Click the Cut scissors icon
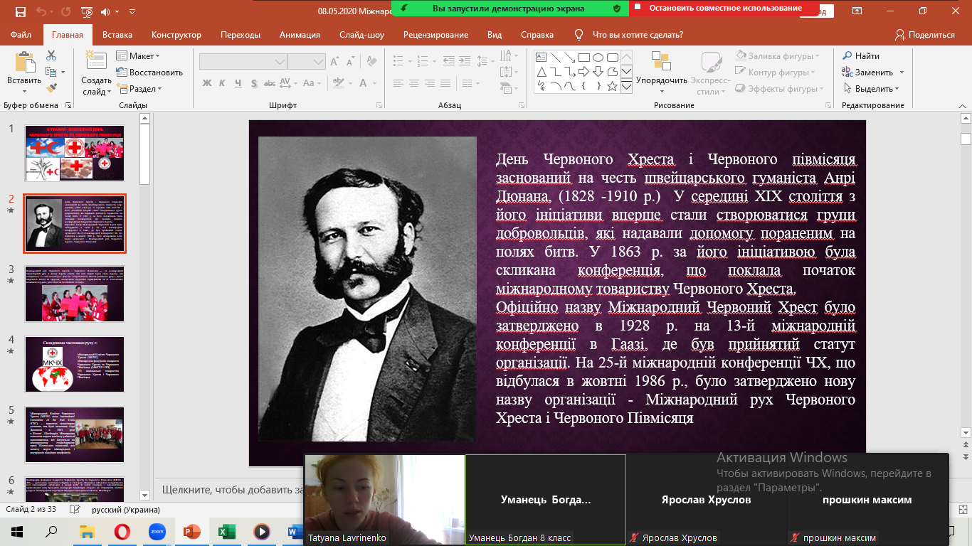Screen dimensions: 972x546 tap(51, 55)
